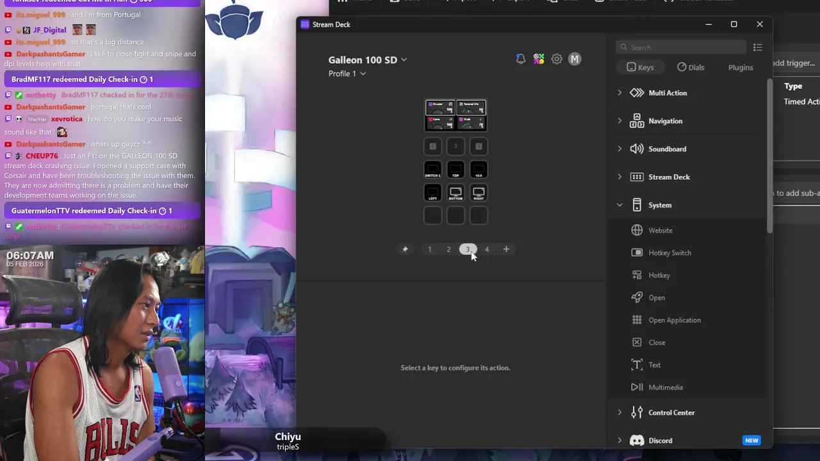The width and height of the screenshot is (820, 461).
Task: Select the SWITCH 2 key
Action: tap(432, 170)
